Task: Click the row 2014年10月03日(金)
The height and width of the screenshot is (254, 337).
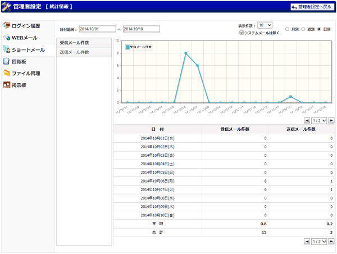Action: [x=224, y=156]
